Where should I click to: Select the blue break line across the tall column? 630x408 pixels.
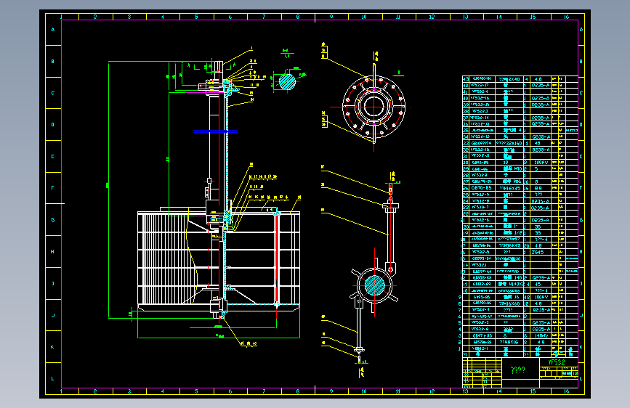(216, 131)
